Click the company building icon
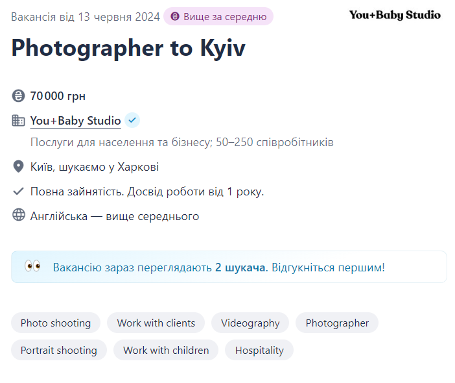The height and width of the screenshot is (383, 455). click(x=18, y=121)
